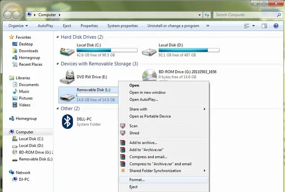The height and width of the screenshot is (192, 285).
Task: Collapse the Other group
Action: (x=57, y=108)
